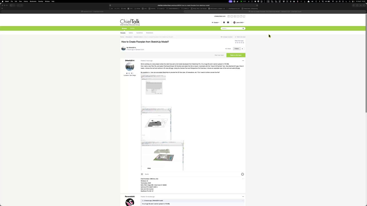This screenshot has height=206, width=367.
Task: Click the Renerabbitt avatar image
Action: (x=130, y=202)
